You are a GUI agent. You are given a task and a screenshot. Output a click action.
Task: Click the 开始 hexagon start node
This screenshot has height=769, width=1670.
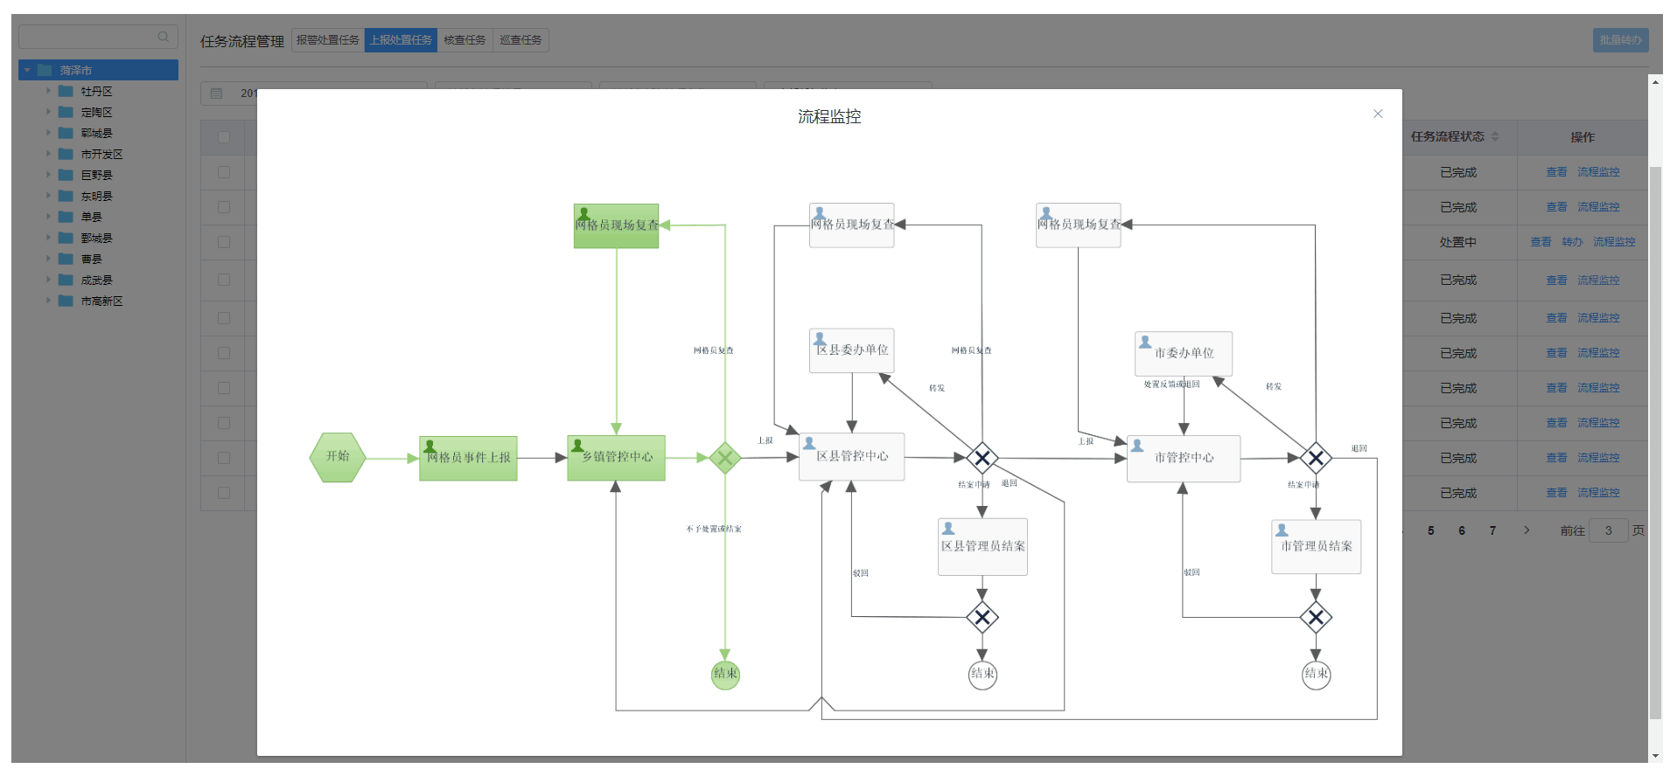(x=338, y=457)
